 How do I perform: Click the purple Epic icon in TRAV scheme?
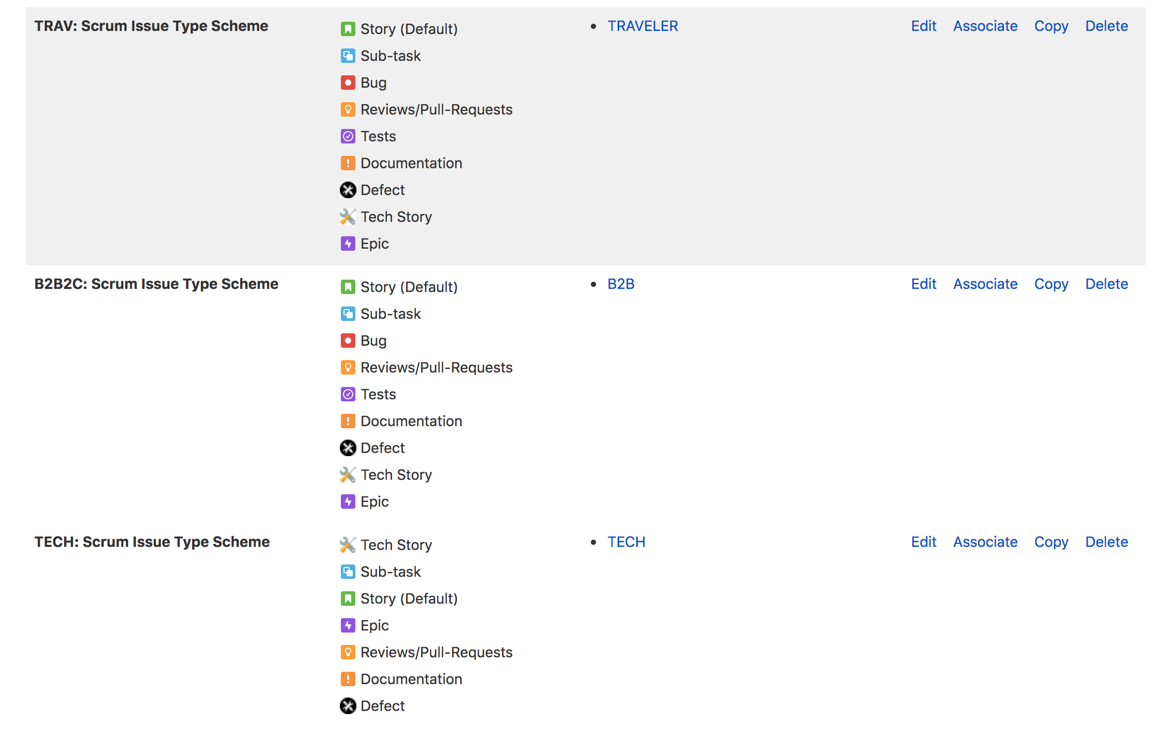click(x=348, y=244)
